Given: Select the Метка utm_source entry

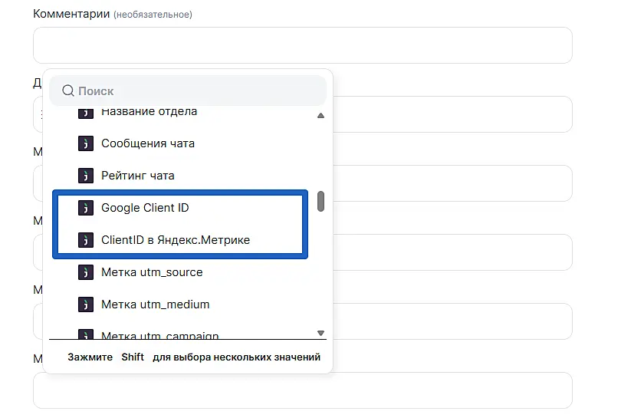Looking at the screenshot, I should pyautogui.click(x=152, y=272).
